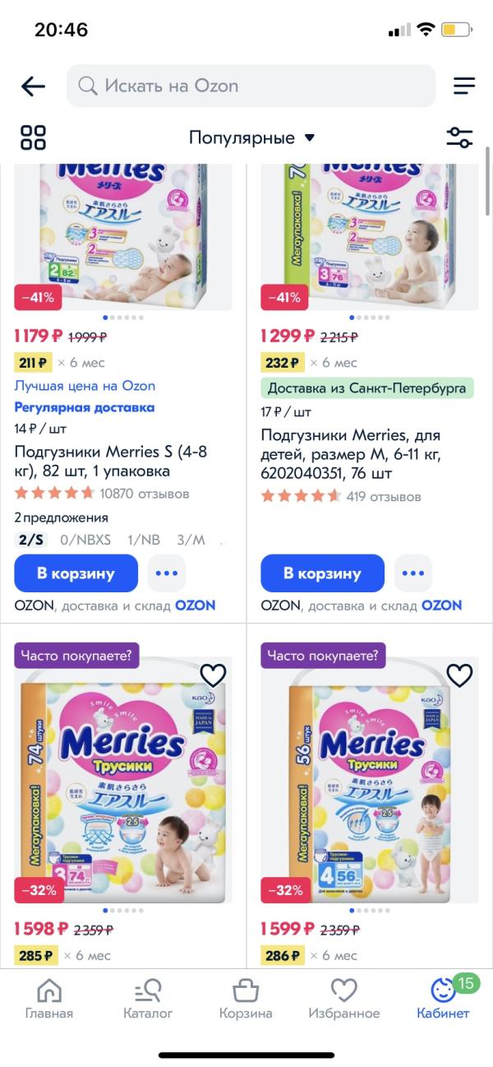Open Каталог in bottom navigation
The width and height of the screenshot is (493, 1067).
coord(148,998)
